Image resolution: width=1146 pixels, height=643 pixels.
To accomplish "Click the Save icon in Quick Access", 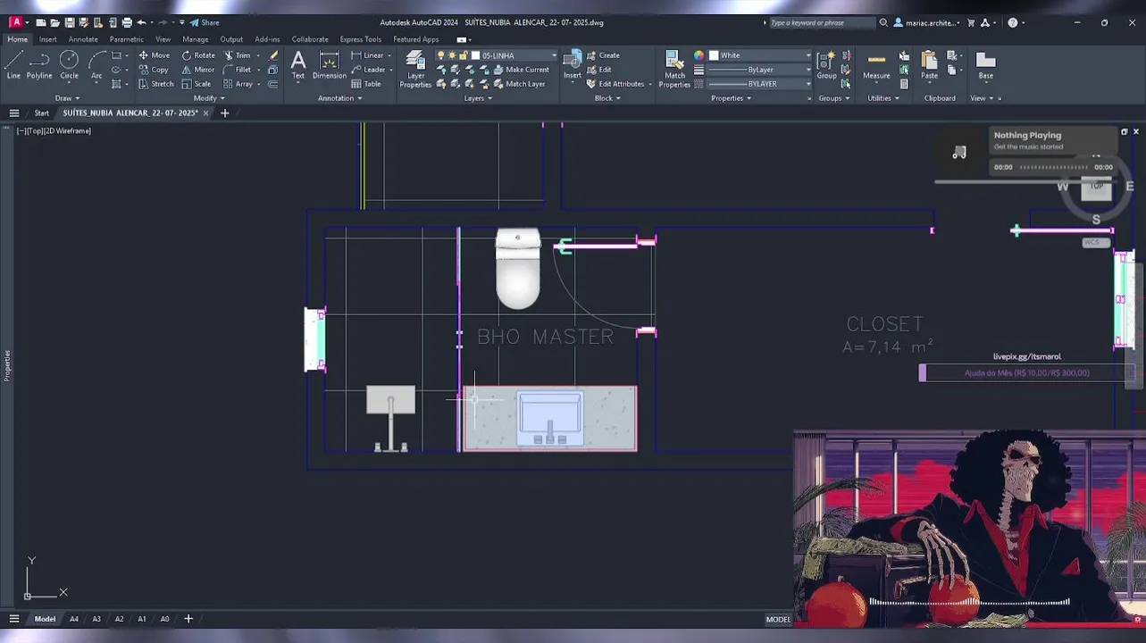I will [x=69, y=22].
